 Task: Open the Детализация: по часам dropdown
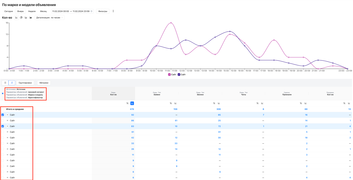point(49,18)
